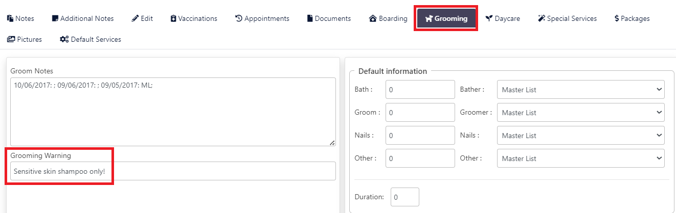This screenshot has height=213, width=676.
Task: Click the Daycare seedling icon
Action: click(x=489, y=18)
